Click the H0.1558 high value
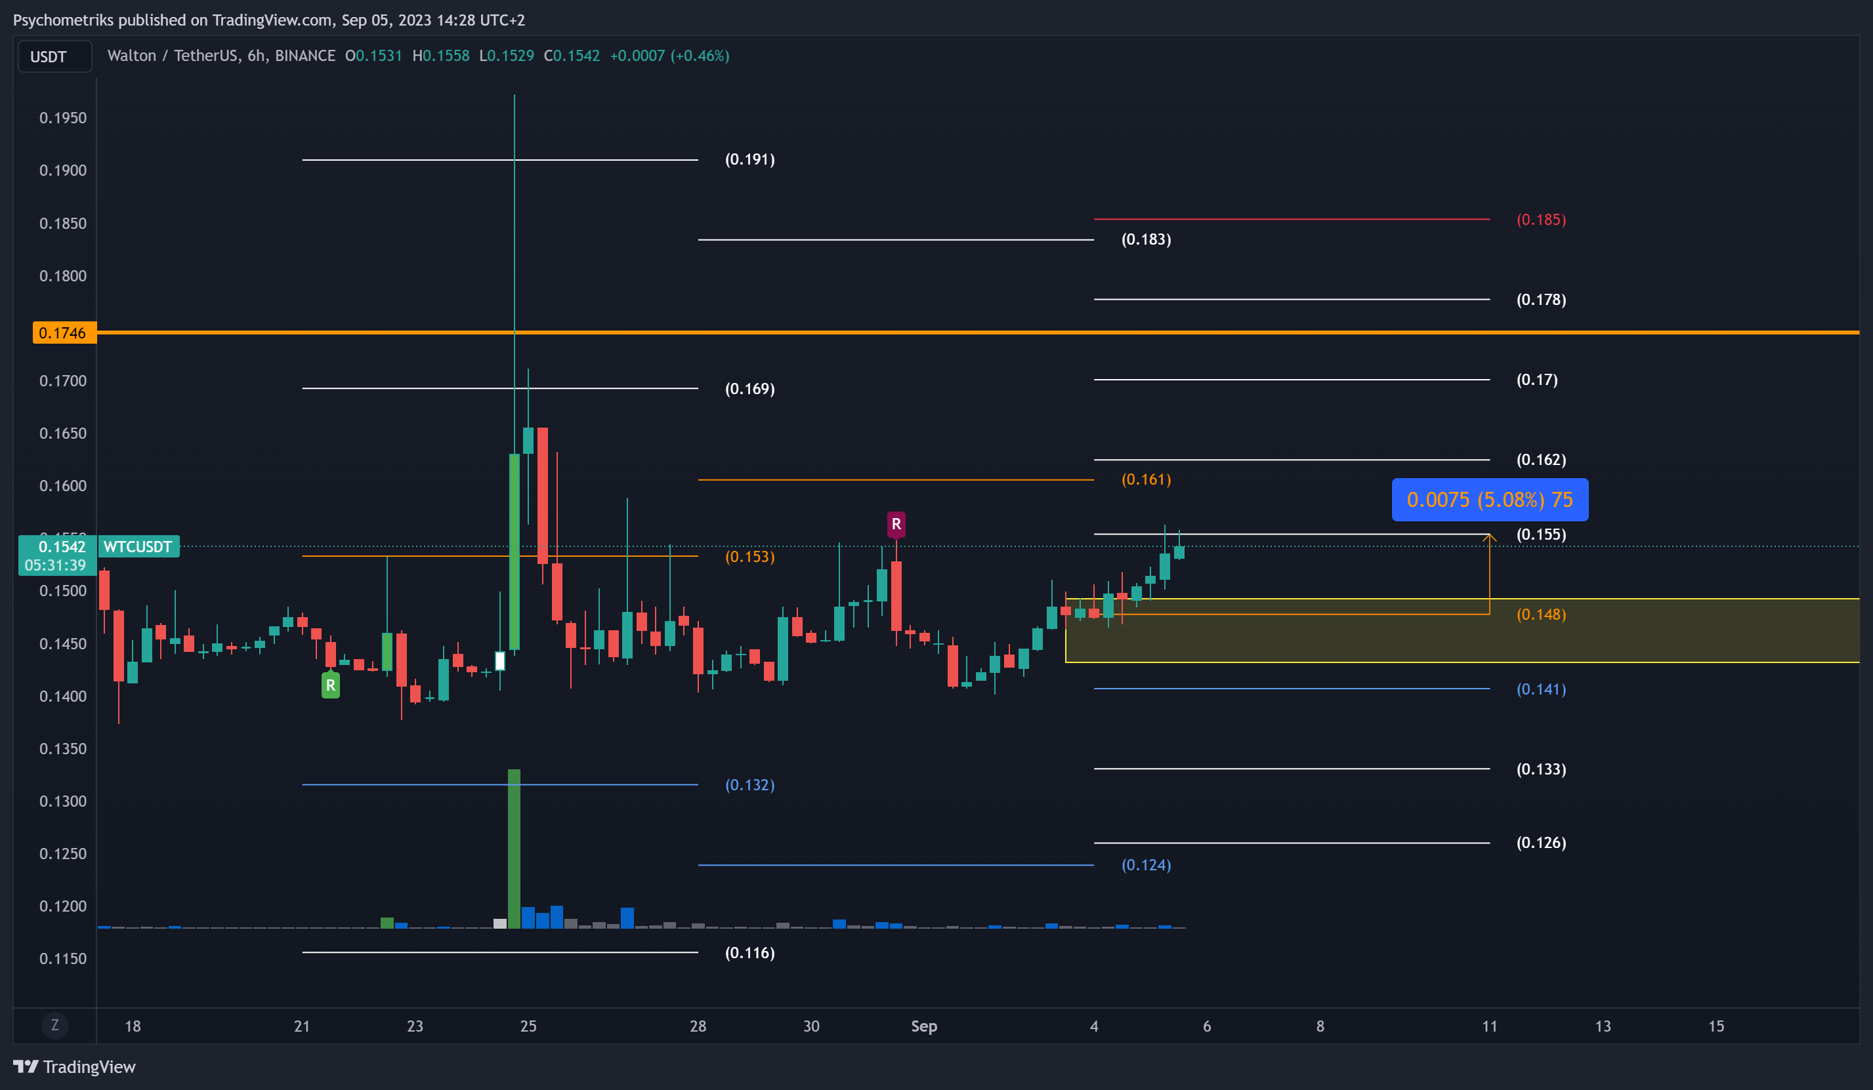 [441, 56]
